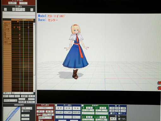Toggle the モデル view-follow checkbox
161x121 pixels.
[x=111, y=113]
